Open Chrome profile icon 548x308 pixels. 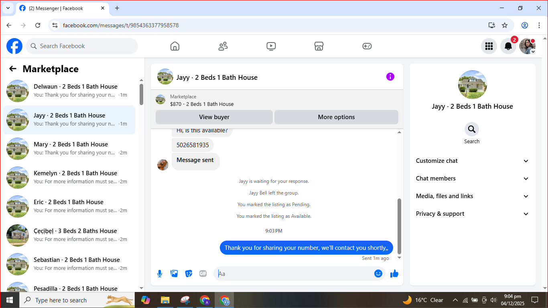click(525, 25)
